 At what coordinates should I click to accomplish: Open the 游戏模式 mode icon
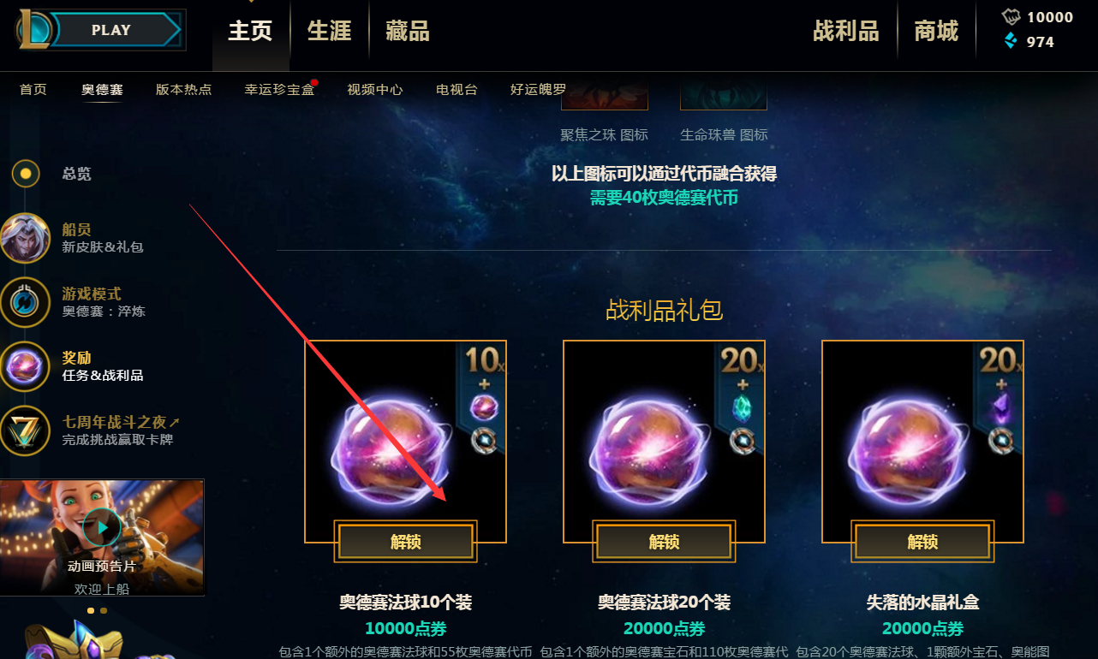pos(25,302)
